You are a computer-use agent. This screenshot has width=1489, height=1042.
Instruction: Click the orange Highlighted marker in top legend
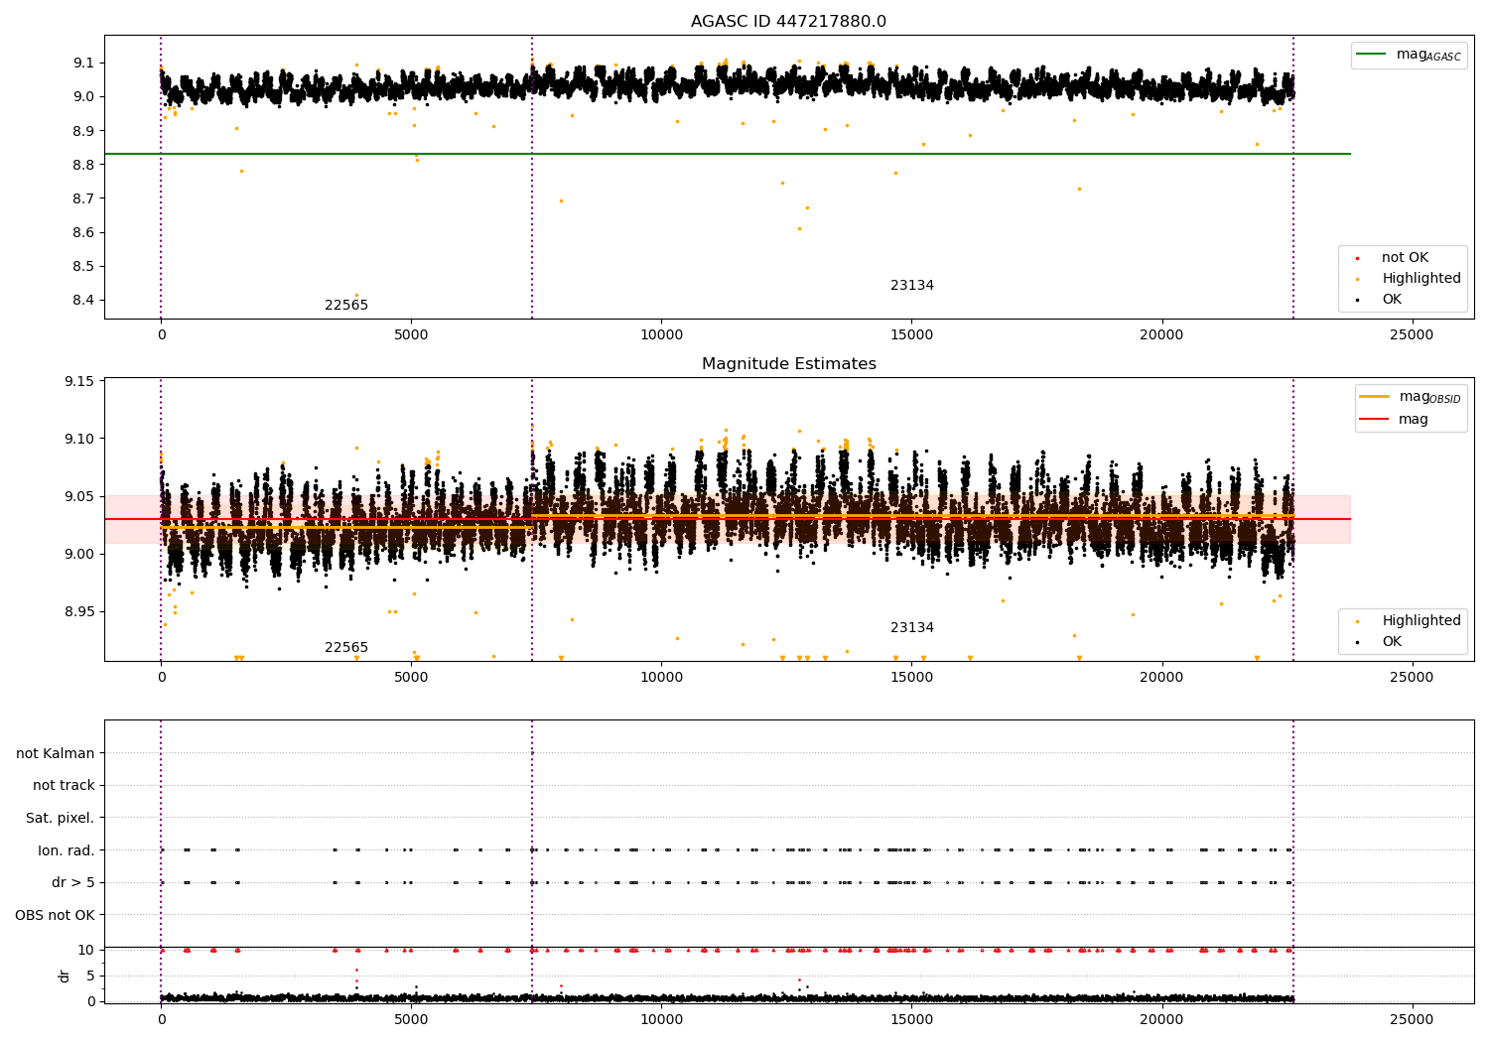point(1357,280)
